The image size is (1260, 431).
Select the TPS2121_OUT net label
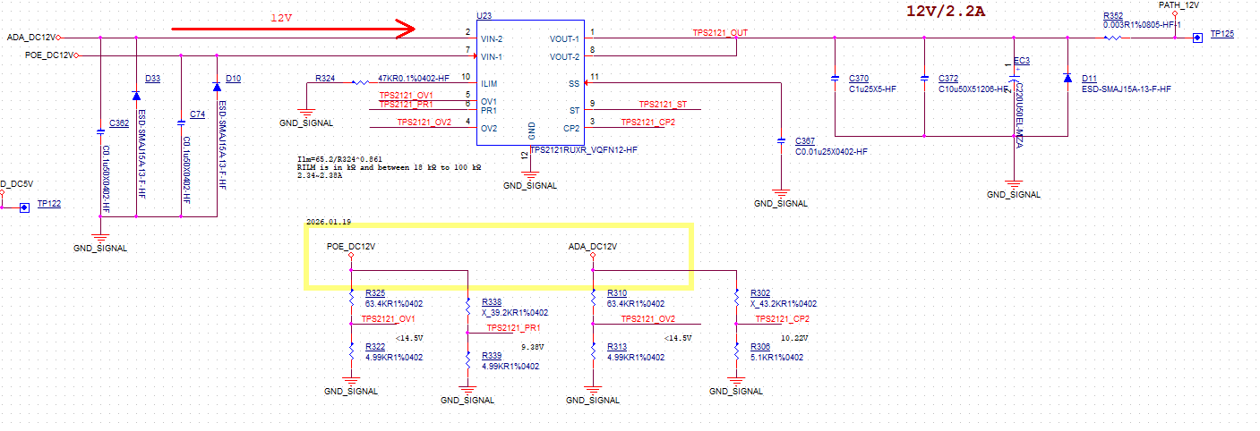721,32
